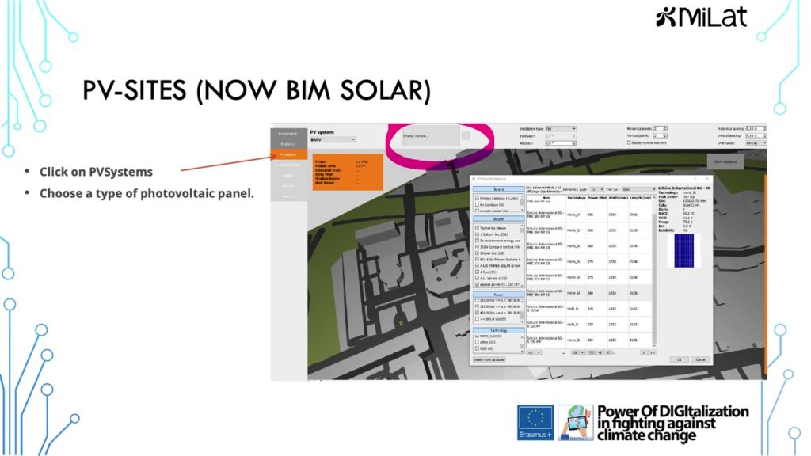Open the BAPV PV system dropdown
This screenshot has width=811, height=456.
(x=332, y=139)
